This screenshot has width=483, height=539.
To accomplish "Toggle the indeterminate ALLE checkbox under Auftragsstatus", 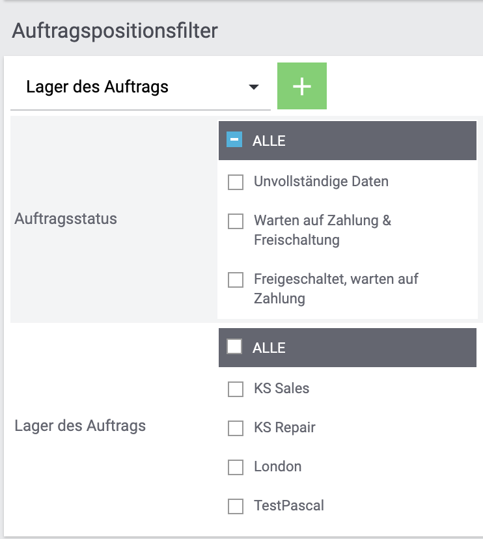I will 234,140.
